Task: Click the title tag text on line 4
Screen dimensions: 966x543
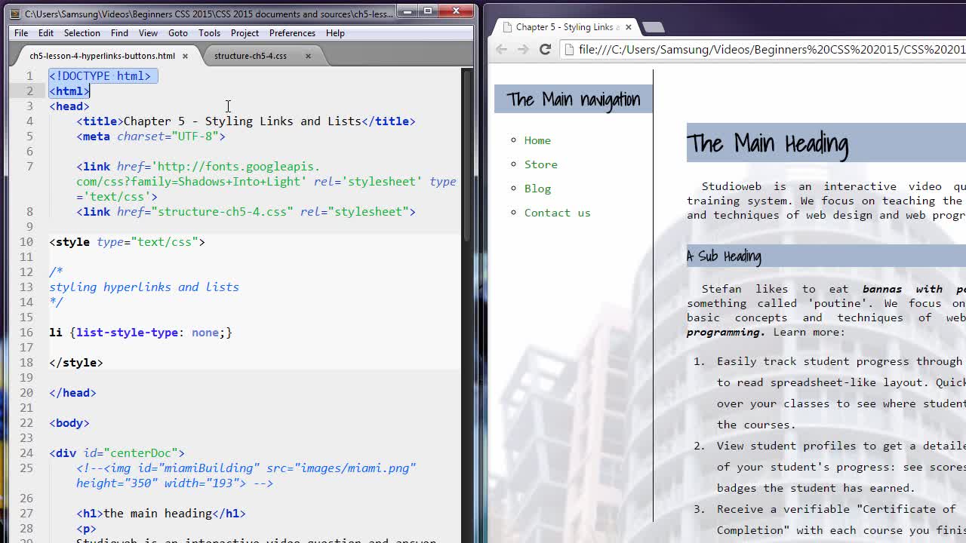Action: pyautogui.click(x=246, y=121)
